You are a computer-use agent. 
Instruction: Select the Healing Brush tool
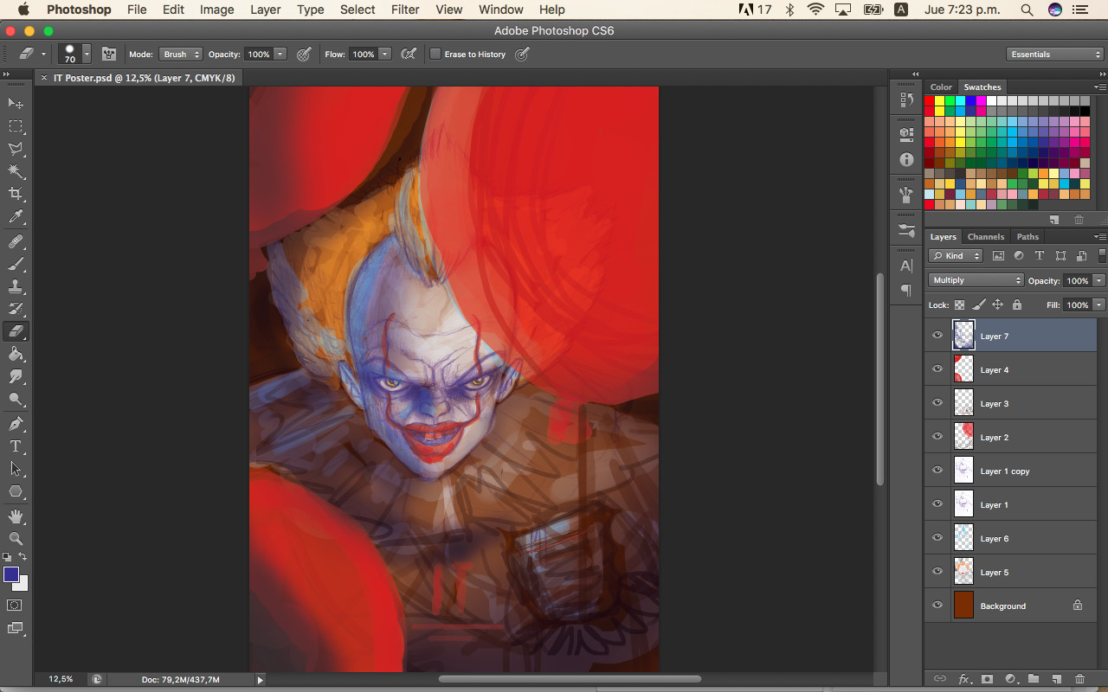coord(16,241)
